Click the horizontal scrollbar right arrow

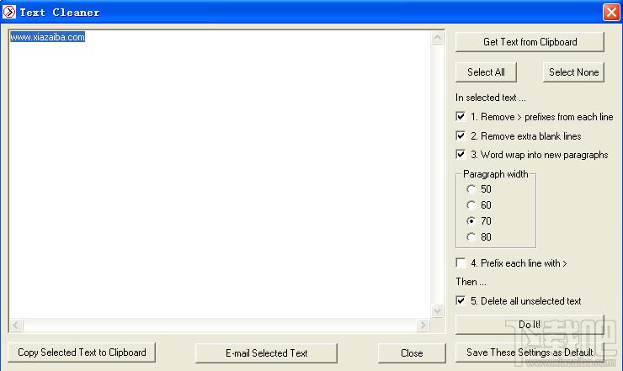(x=423, y=326)
